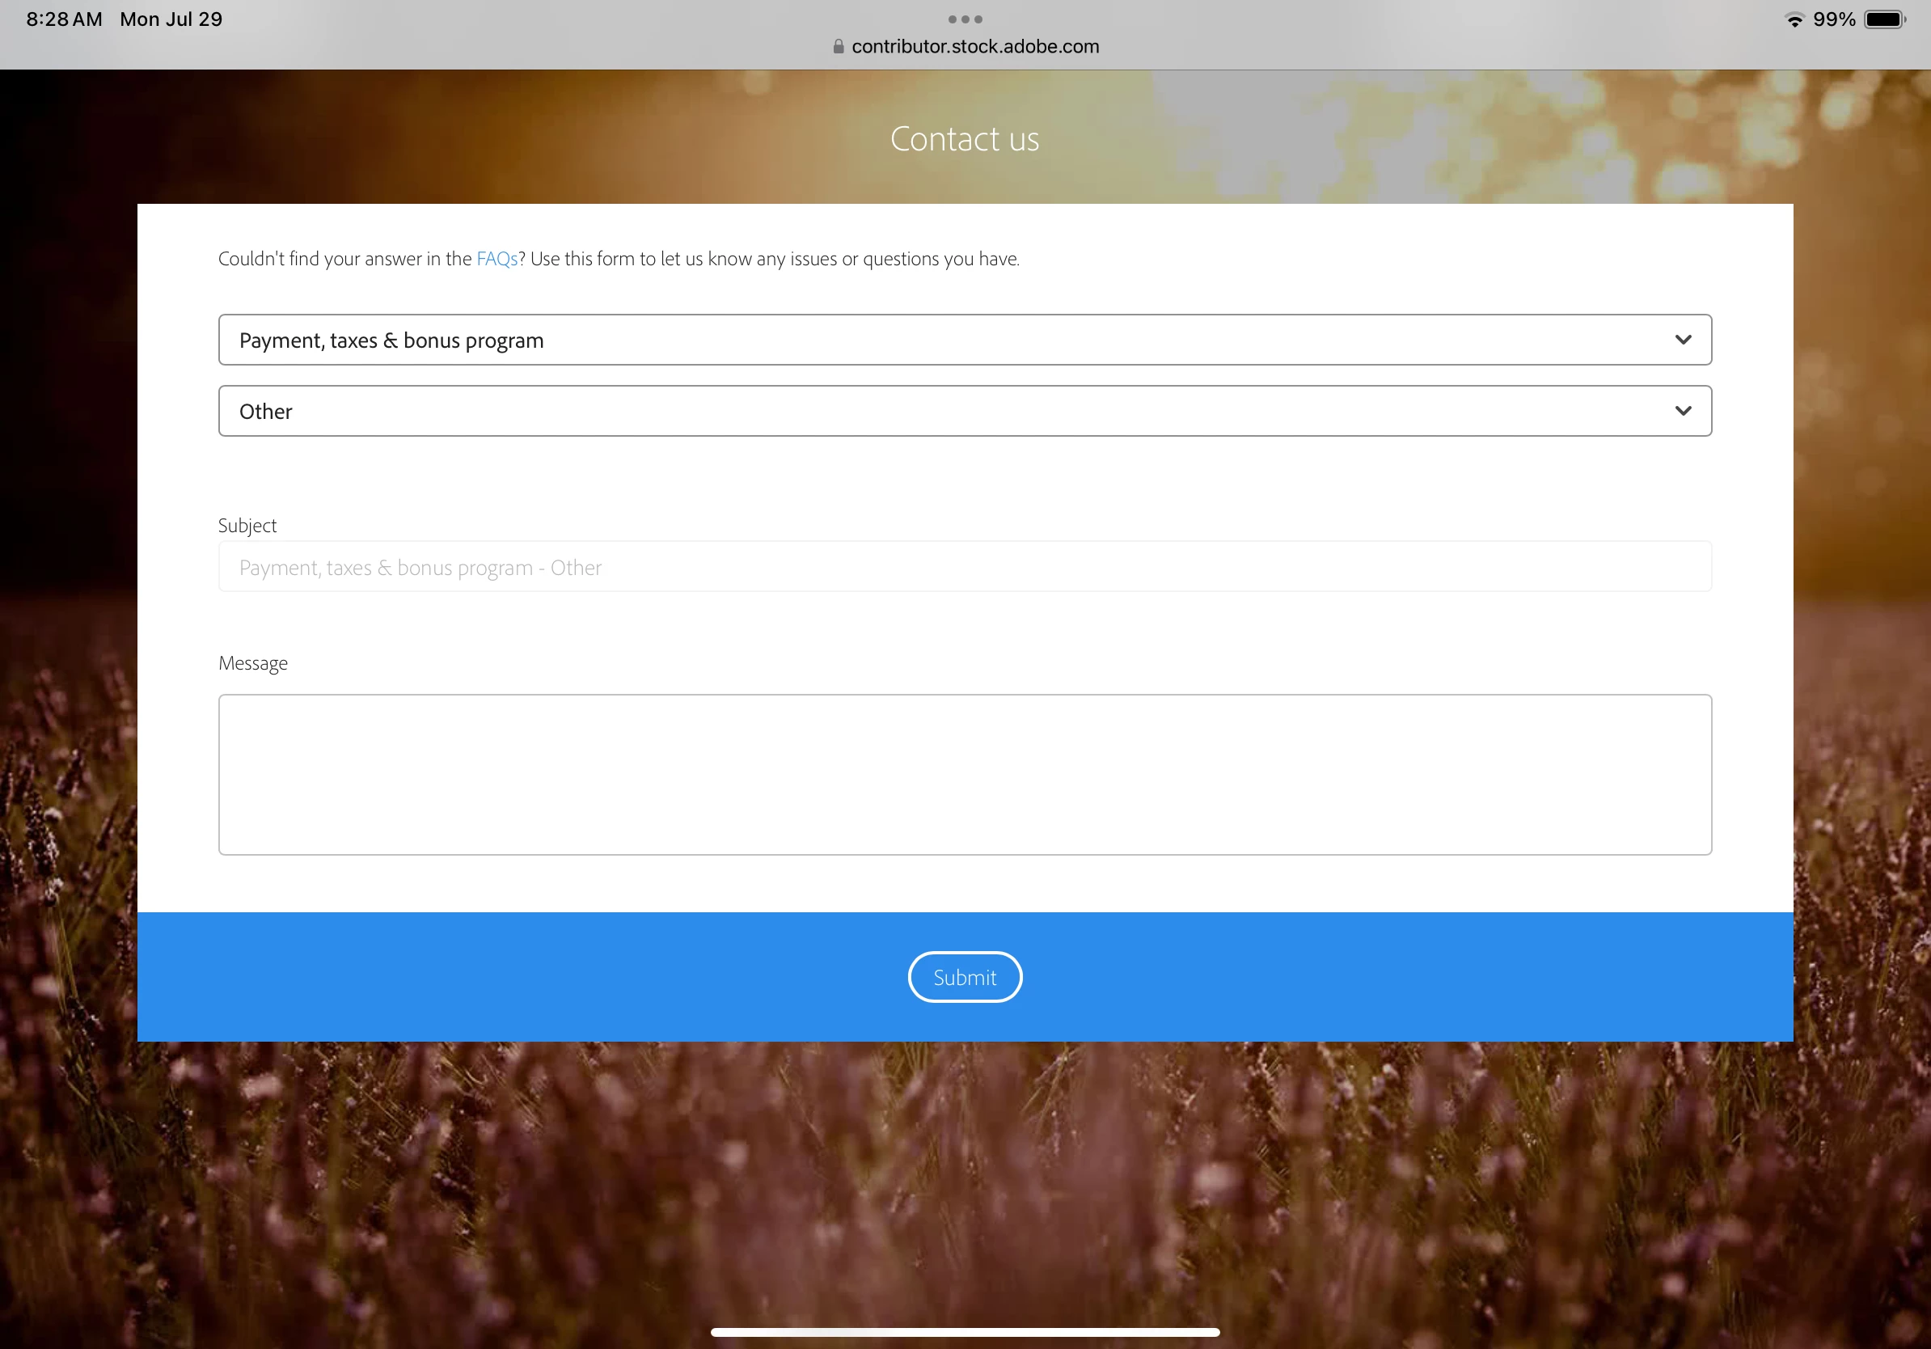Click the Message field label
Screen dimensions: 1931x1349
252,663
